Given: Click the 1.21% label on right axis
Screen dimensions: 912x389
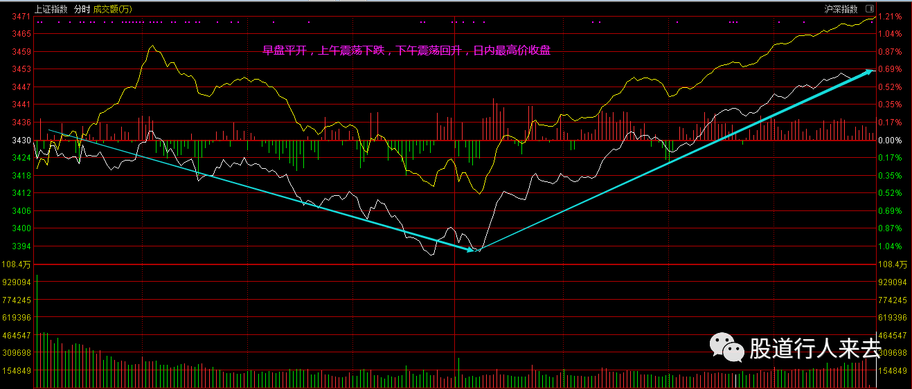Looking at the screenshot, I should click(x=889, y=16).
